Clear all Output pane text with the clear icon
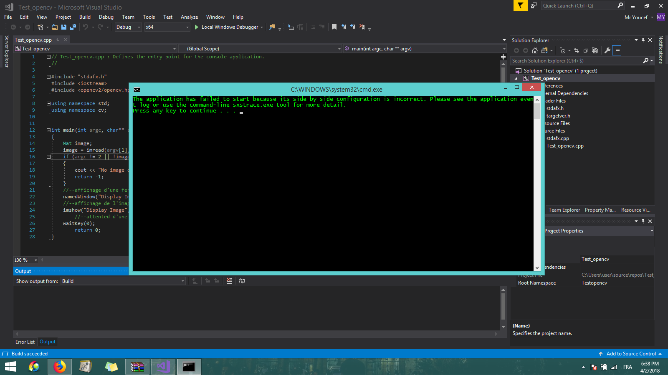The image size is (668, 375). (230, 281)
